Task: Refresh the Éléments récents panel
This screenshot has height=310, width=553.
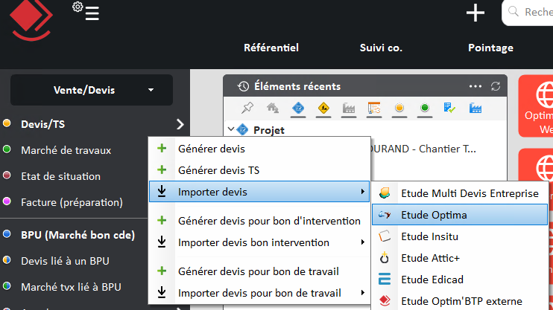Action: pyautogui.click(x=496, y=86)
